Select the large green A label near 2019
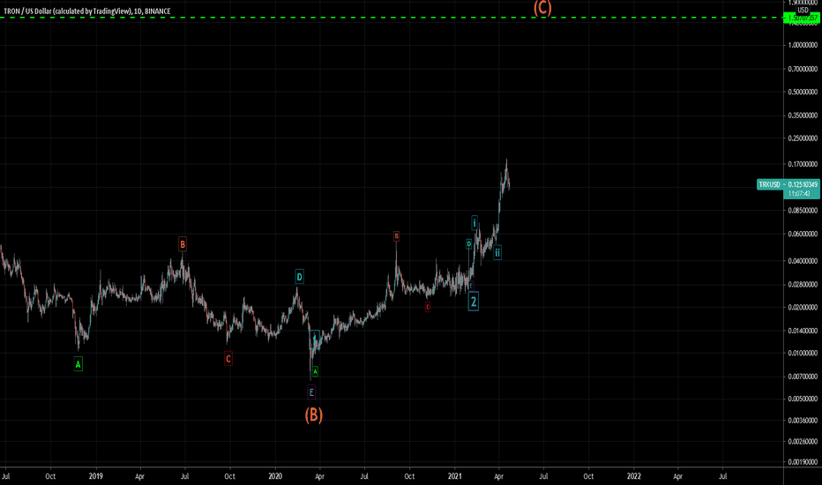The width and height of the screenshot is (822, 485). 78,364
